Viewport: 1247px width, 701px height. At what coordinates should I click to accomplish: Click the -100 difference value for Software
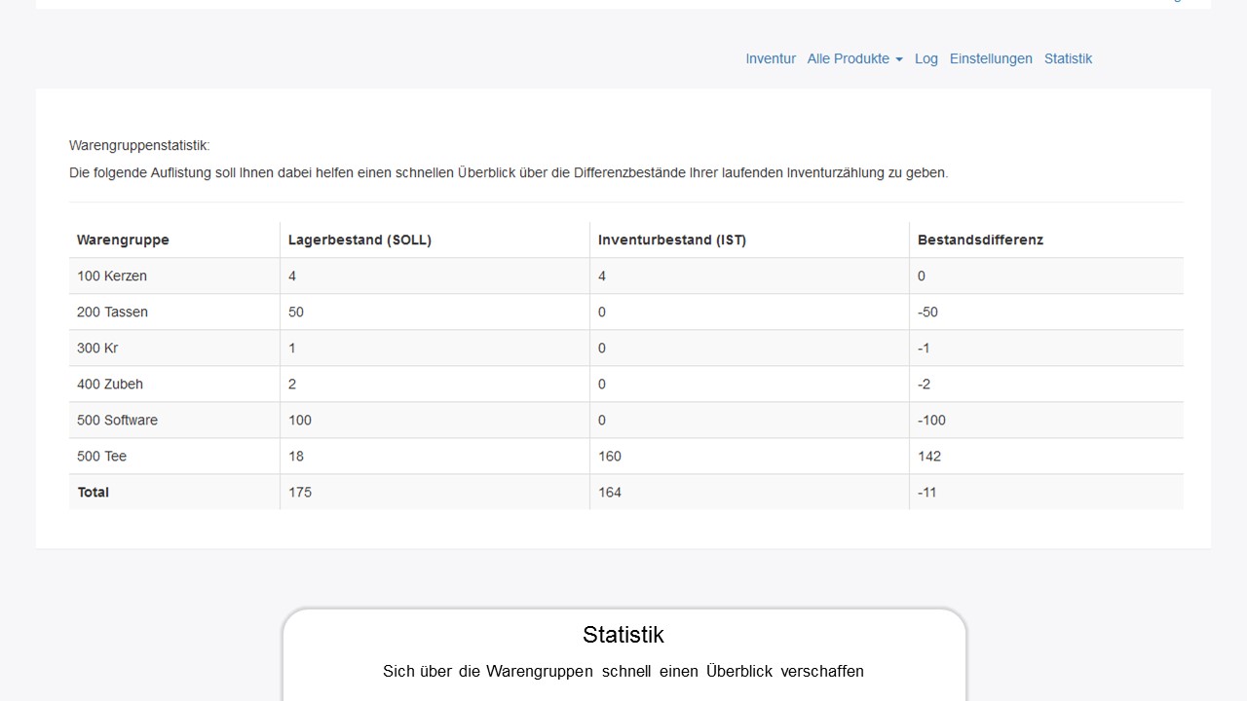tap(931, 420)
